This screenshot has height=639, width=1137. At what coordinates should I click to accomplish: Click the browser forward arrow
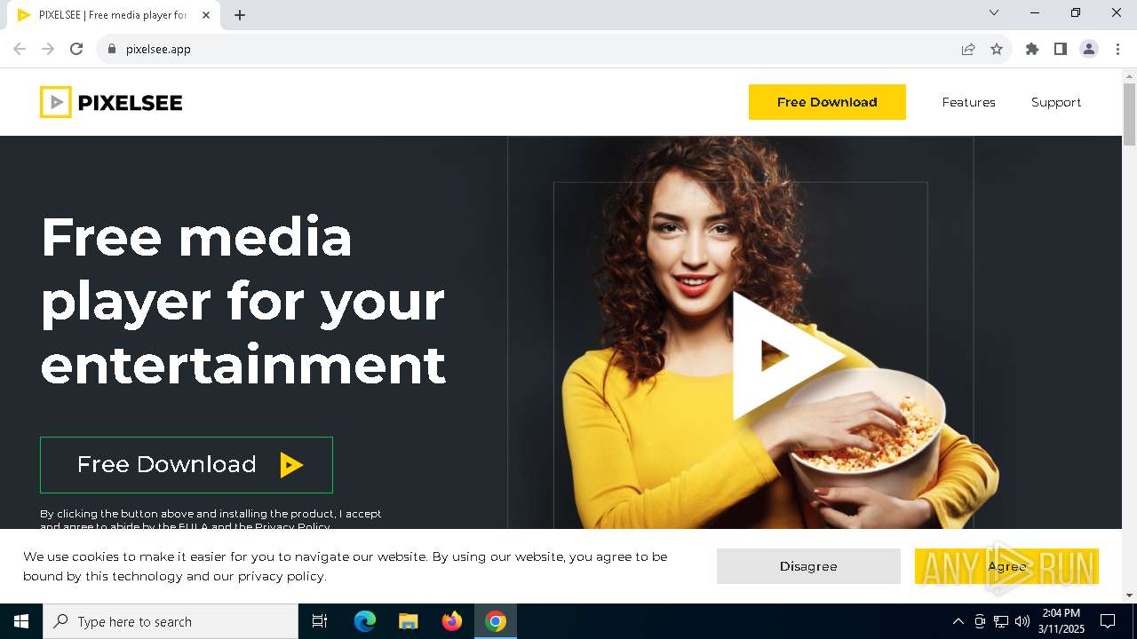coord(48,49)
